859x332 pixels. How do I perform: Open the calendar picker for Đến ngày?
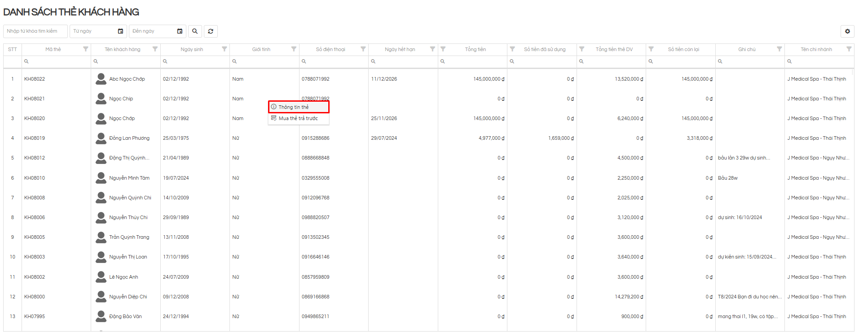(180, 31)
